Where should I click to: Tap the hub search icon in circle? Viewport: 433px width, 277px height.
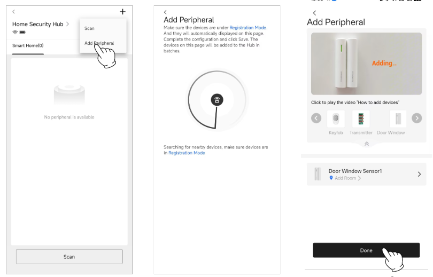pos(217,100)
